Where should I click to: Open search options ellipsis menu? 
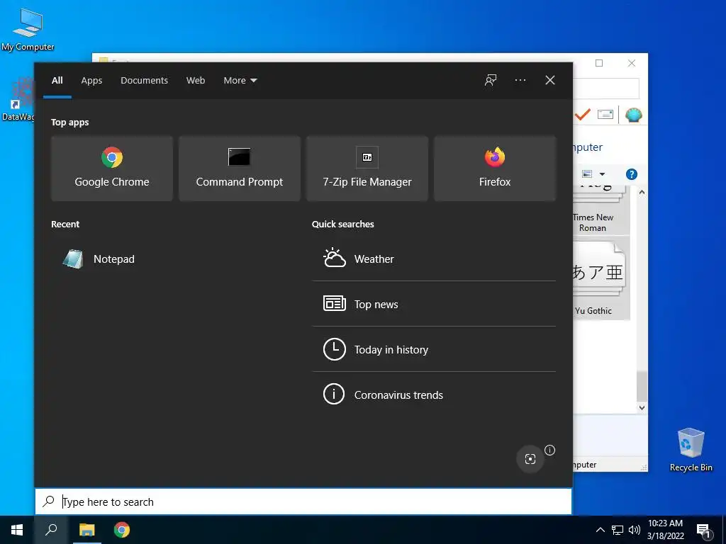coord(520,80)
